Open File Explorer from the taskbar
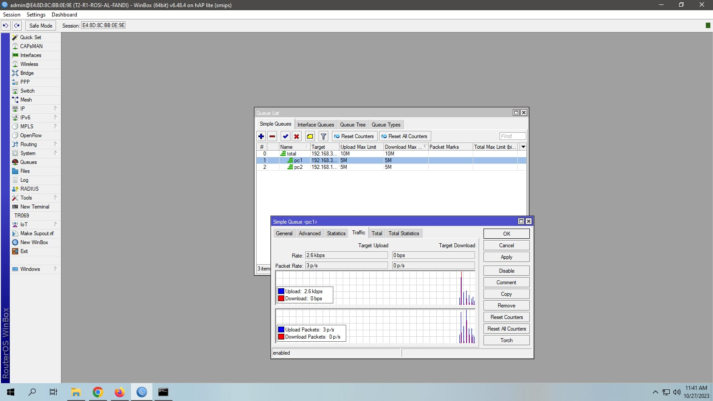Screen dimensions: 713x401 pyautogui.click(x=76, y=392)
